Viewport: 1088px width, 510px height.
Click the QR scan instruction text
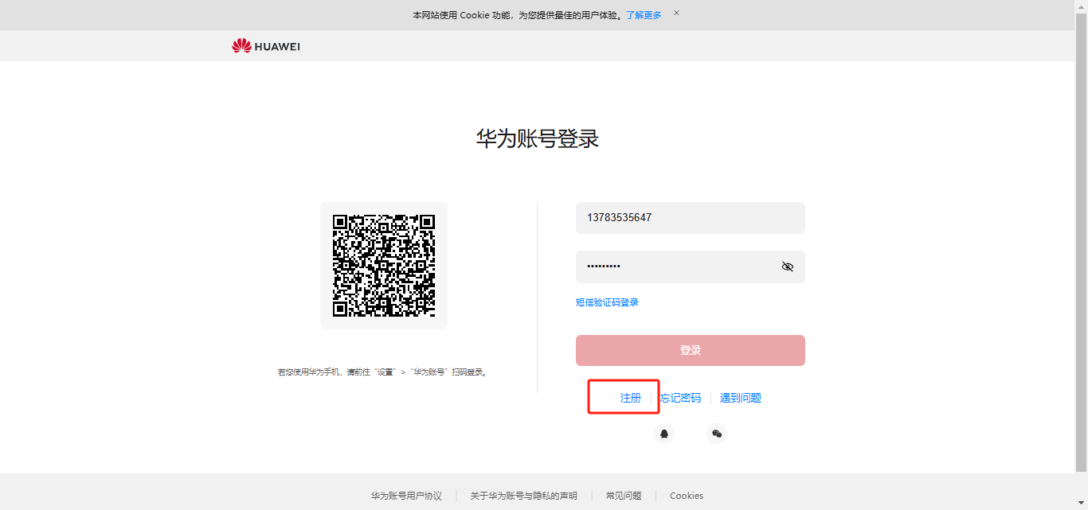point(382,372)
